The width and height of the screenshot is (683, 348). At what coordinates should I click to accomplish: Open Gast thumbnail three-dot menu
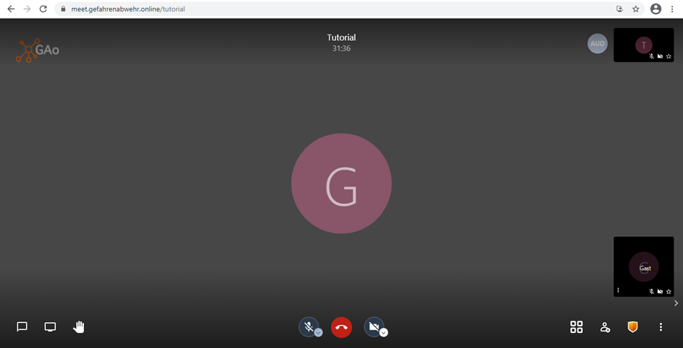618,290
